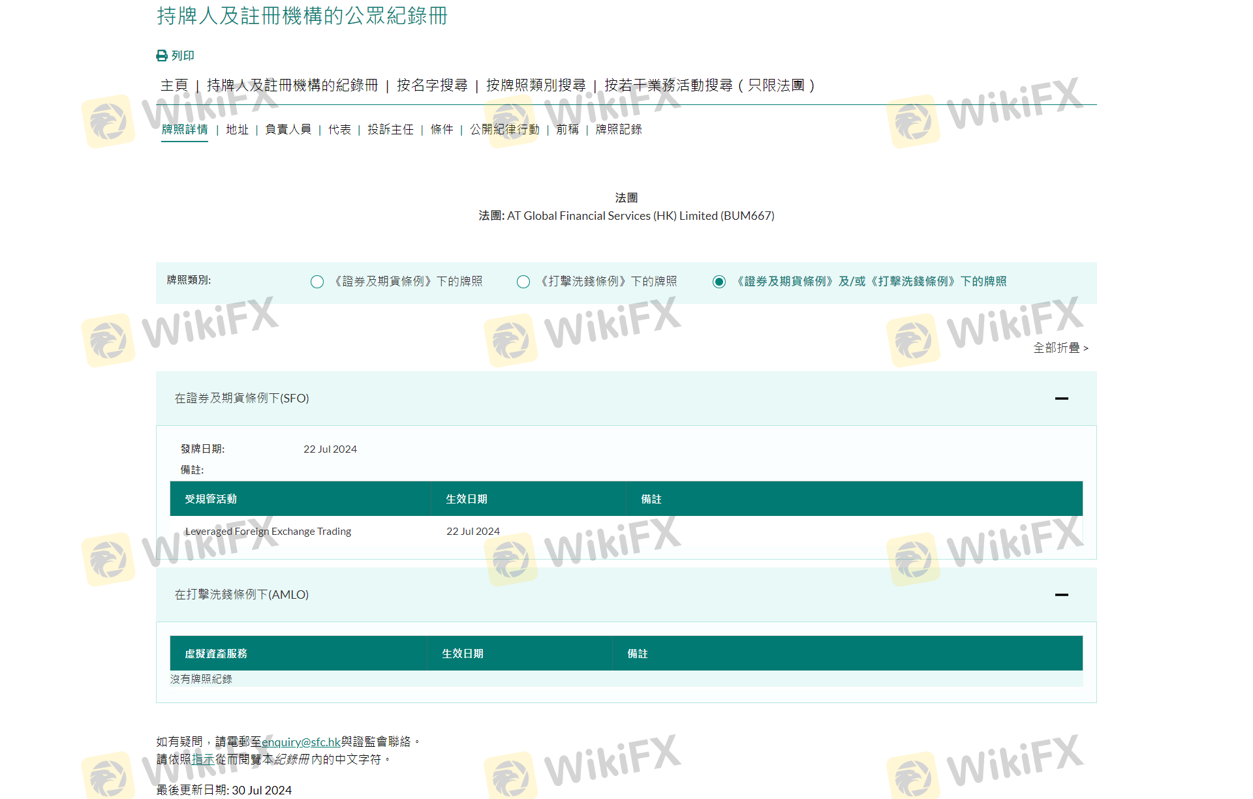Open the 牌照記錄 tab
1253x799 pixels.
point(619,130)
